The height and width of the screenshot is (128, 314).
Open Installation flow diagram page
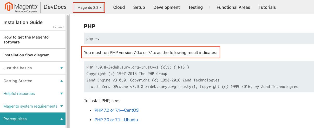[x=26, y=55]
